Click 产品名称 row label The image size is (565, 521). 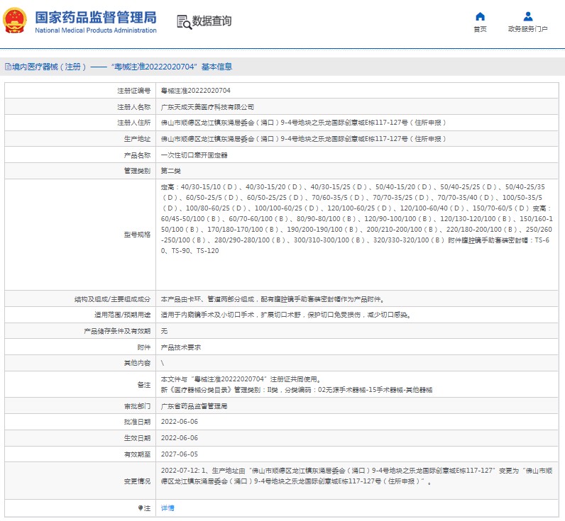(x=137, y=155)
